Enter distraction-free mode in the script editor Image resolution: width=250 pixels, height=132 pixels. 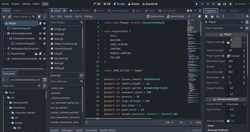(x=200, y=10)
